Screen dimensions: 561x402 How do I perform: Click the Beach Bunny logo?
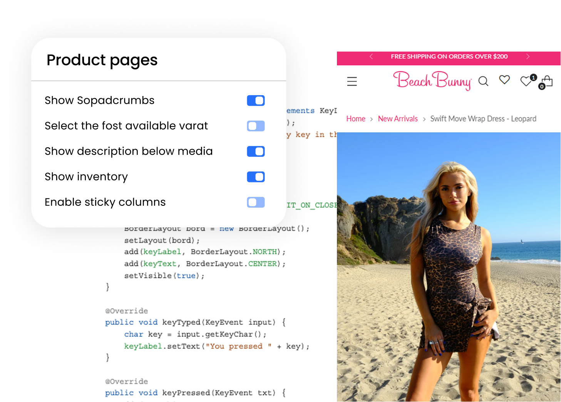pyautogui.click(x=432, y=81)
